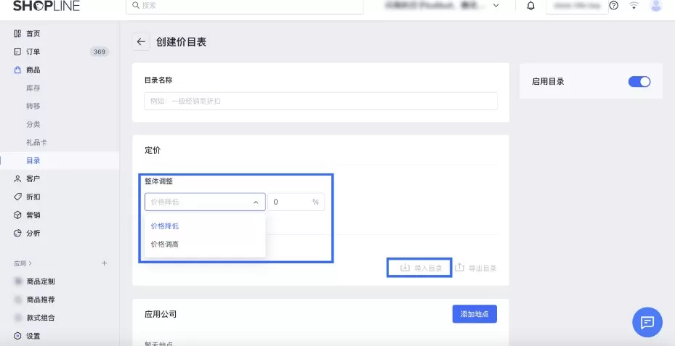The width and height of the screenshot is (675, 346).
Task: Click the 分析 label in sidebar
Action: tap(33, 233)
